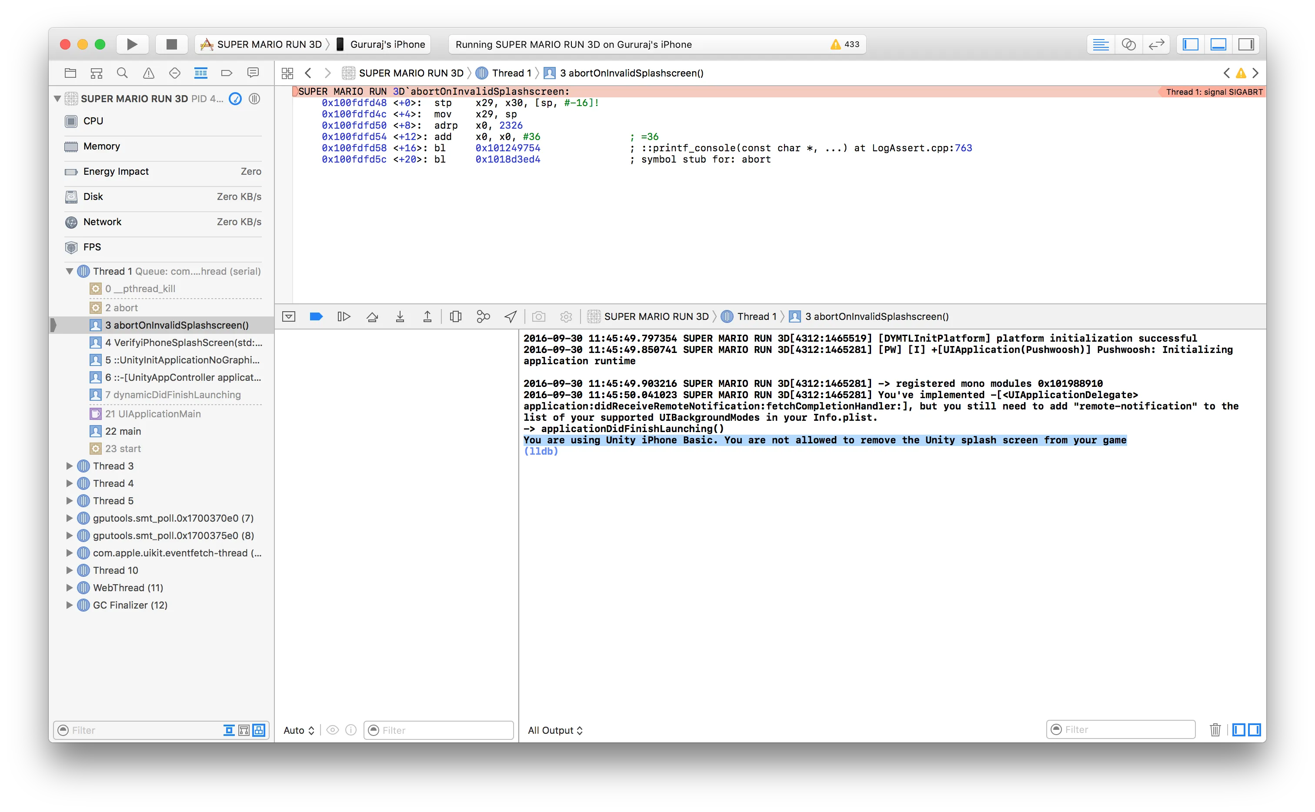The image size is (1315, 812).
Task: Click the console Filter field
Action: 1125,730
